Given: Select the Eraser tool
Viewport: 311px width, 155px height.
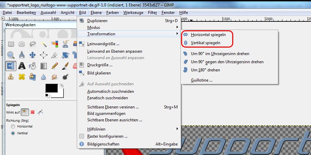Looking at the screenshot, I should 75,66.
